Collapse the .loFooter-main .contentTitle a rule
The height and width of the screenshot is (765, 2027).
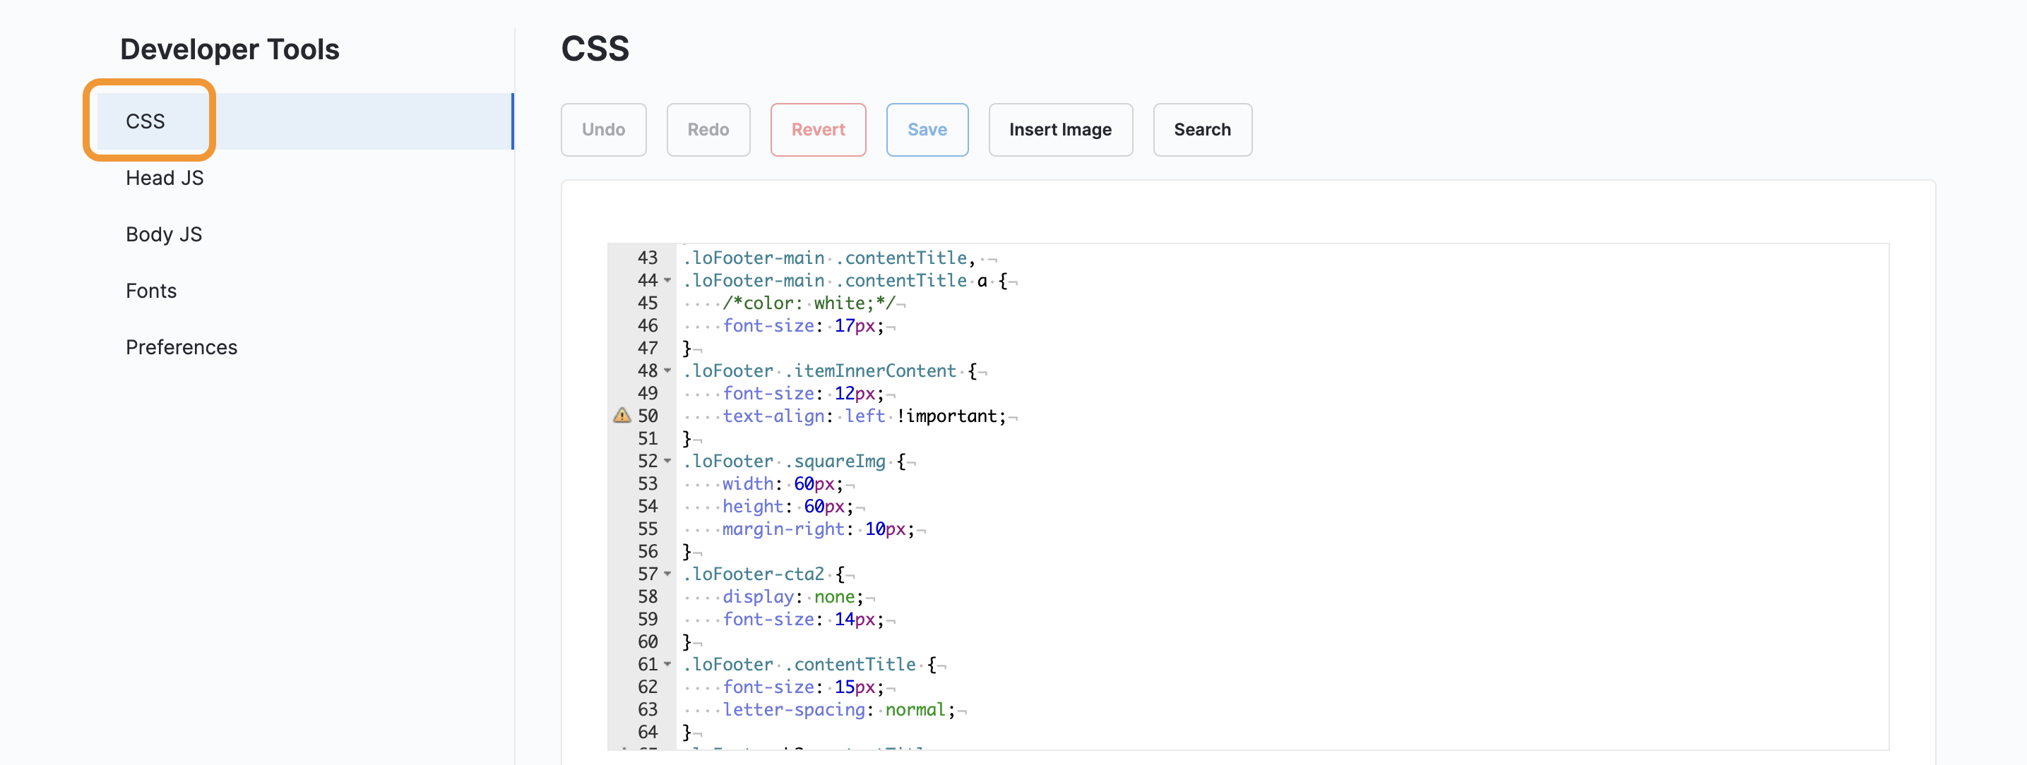click(667, 281)
